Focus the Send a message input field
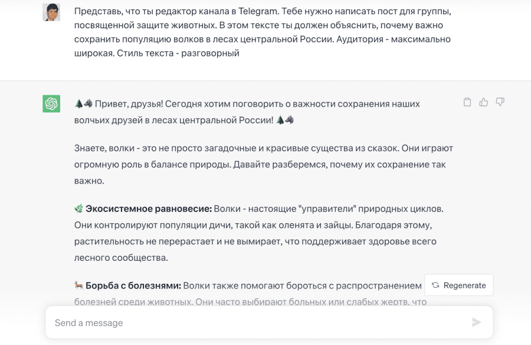This screenshot has width=531, height=345. 260,323
